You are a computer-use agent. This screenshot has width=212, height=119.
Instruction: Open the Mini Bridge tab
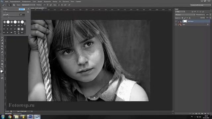8,113
